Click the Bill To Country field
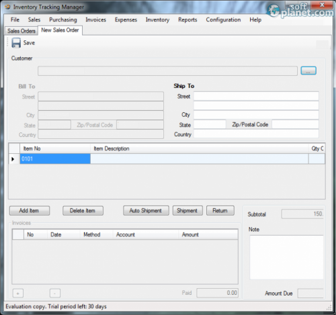Viewport: 336px width, 315px height. [101, 134]
